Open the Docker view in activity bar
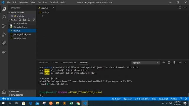189x106 pixels. click(x=4, y=52)
